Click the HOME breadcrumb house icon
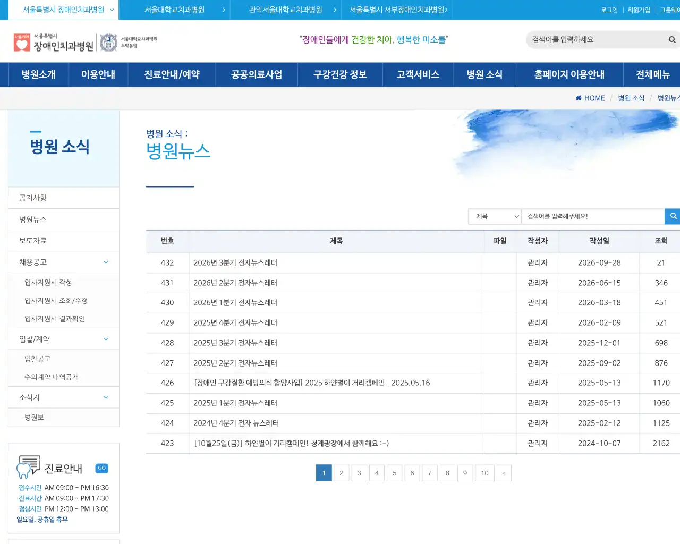Viewport: 680px width, 544px height. point(579,98)
